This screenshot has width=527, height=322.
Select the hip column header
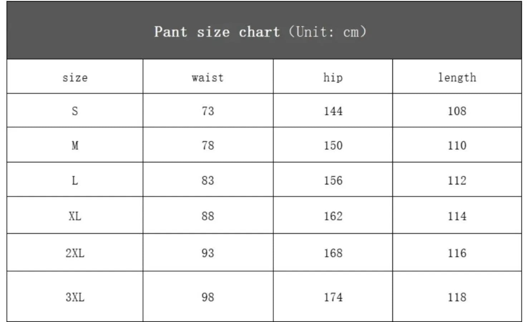pyautogui.click(x=333, y=77)
